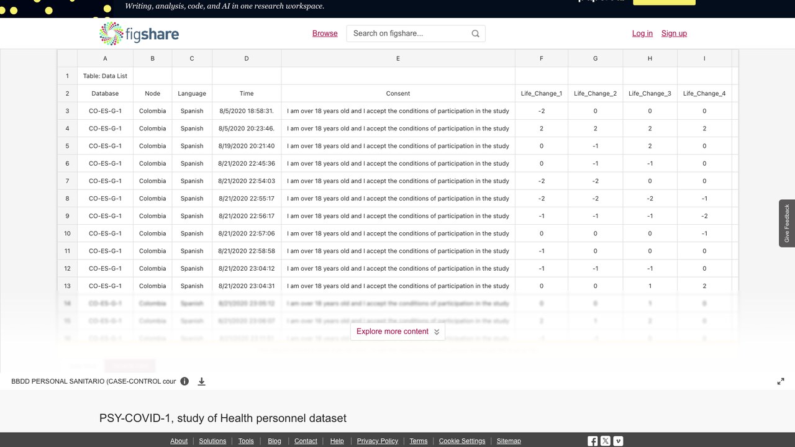The width and height of the screenshot is (795, 447).
Task: Open Cookie Settings in footer
Action: coord(462,441)
